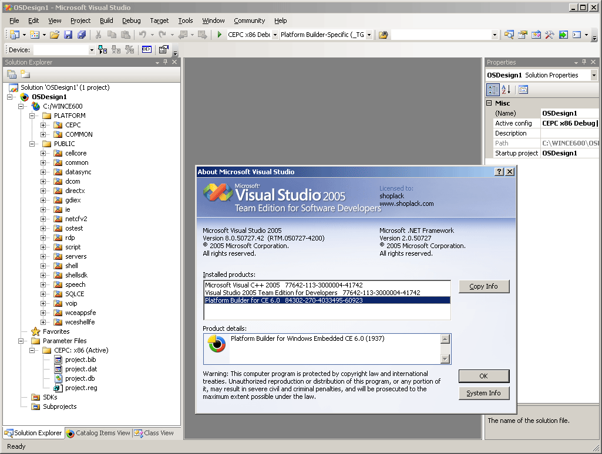Open the Device combo box dropdown
Image resolution: width=602 pixels, height=454 pixels.
click(x=92, y=50)
